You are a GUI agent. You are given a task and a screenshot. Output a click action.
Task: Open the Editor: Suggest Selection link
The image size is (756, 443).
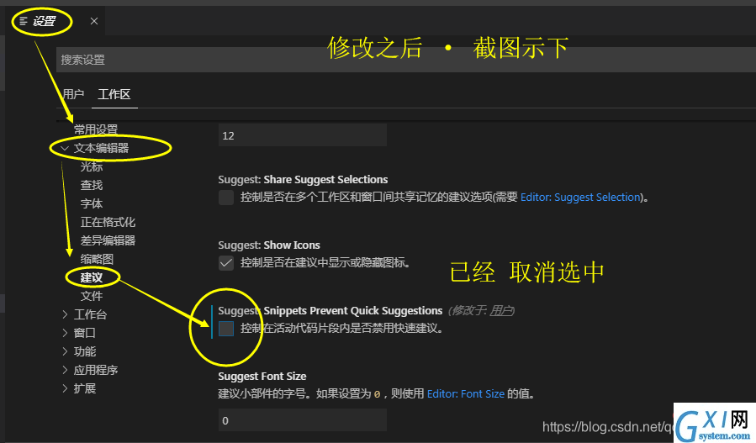(581, 198)
